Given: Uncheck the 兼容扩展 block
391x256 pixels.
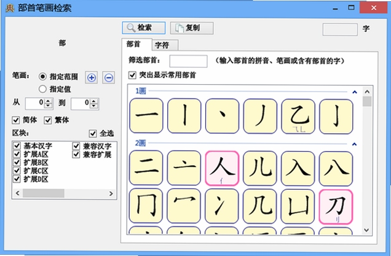Looking at the screenshot, I should point(76,154).
